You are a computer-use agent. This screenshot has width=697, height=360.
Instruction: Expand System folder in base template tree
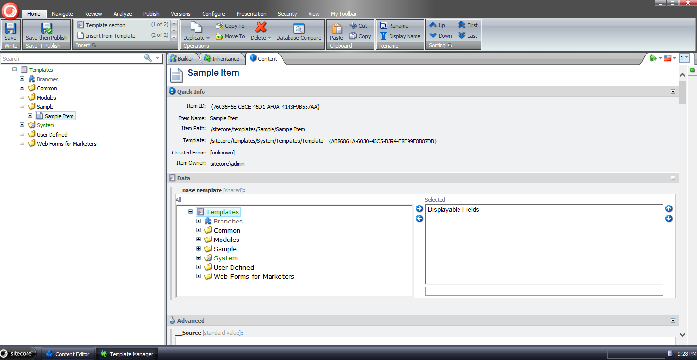click(198, 258)
